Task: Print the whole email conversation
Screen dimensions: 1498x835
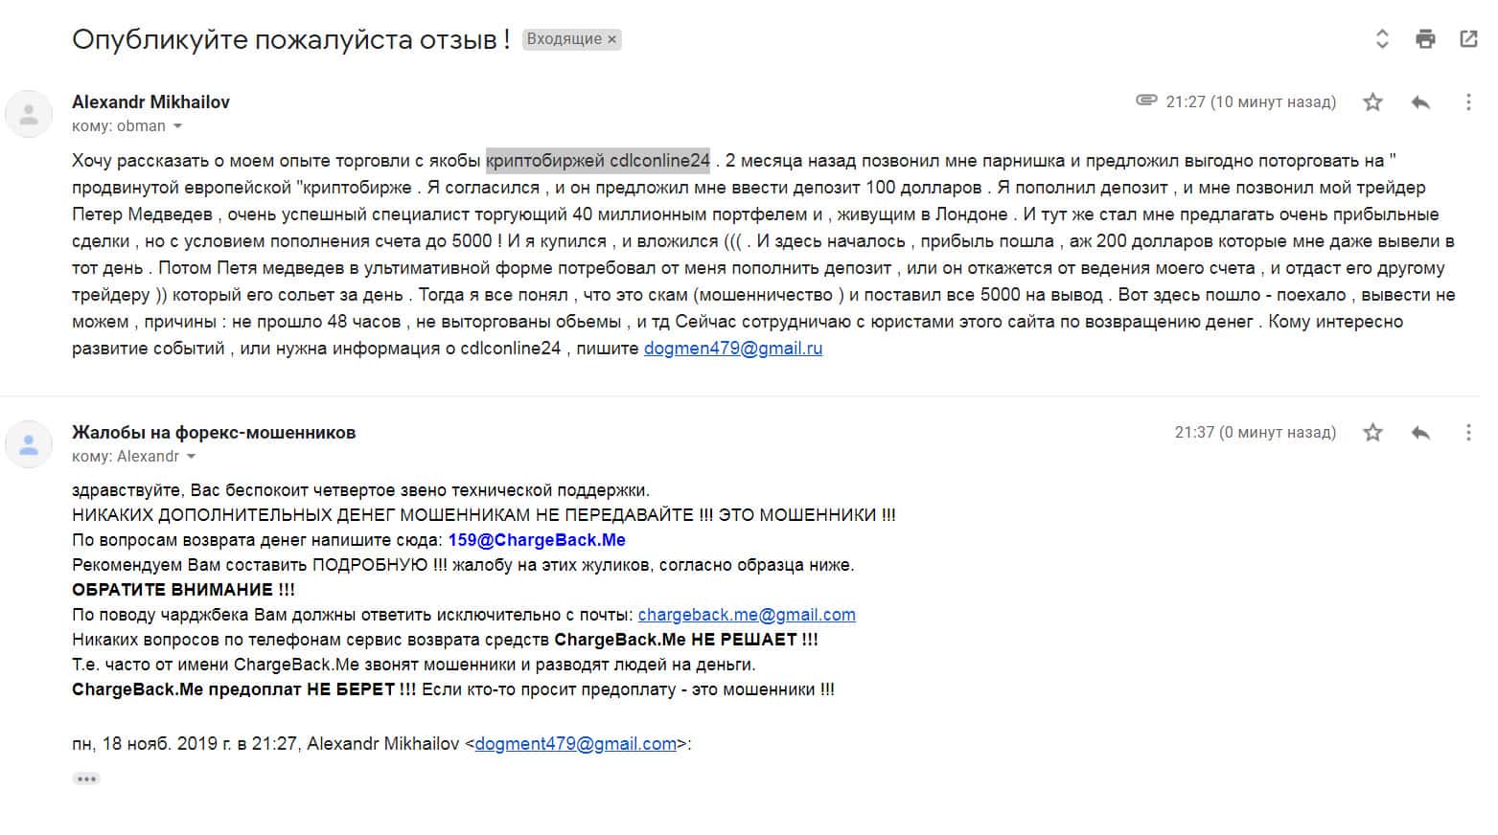Action: pyautogui.click(x=1425, y=39)
